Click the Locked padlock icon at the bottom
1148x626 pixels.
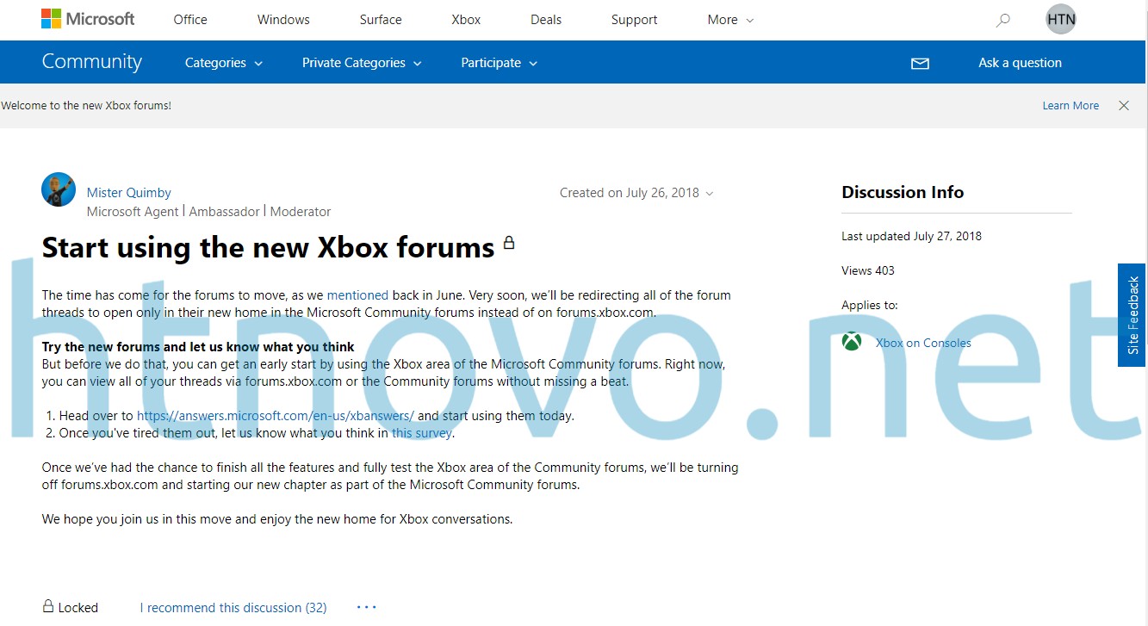click(x=47, y=606)
